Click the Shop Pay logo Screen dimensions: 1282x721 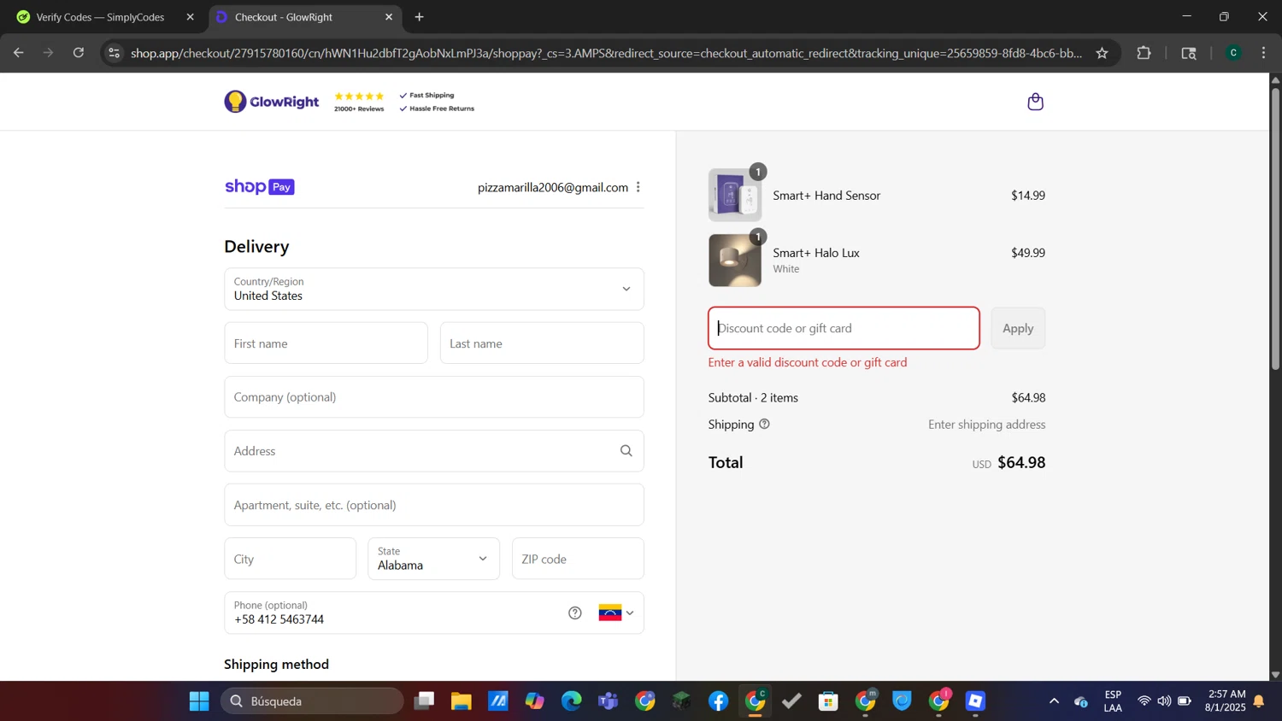pos(260,186)
